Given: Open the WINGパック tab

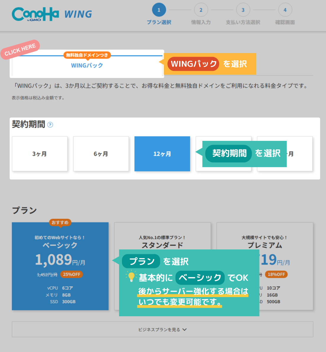Looking at the screenshot, I should (x=87, y=66).
